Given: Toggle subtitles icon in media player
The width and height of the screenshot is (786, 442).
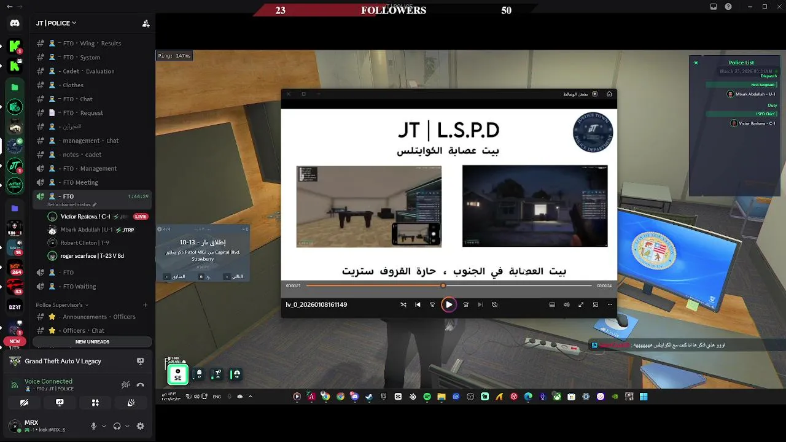Looking at the screenshot, I should (x=552, y=304).
